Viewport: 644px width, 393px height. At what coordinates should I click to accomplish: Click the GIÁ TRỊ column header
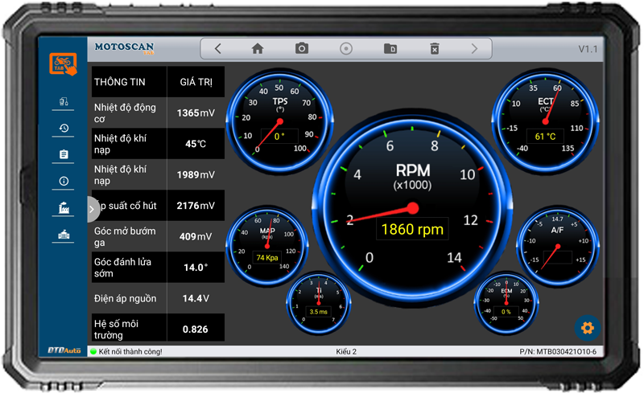tap(196, 82)
